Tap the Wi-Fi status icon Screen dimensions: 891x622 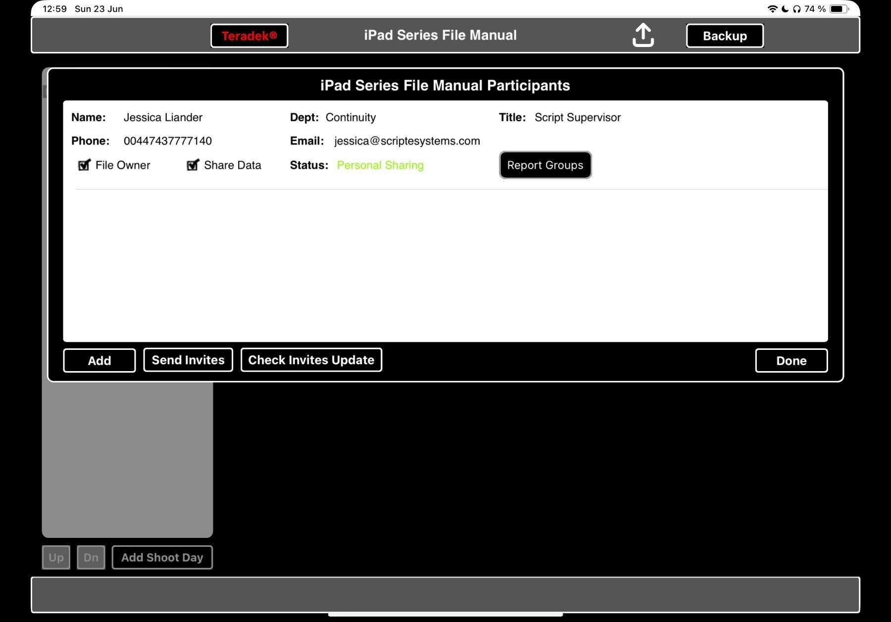[772, 9]
